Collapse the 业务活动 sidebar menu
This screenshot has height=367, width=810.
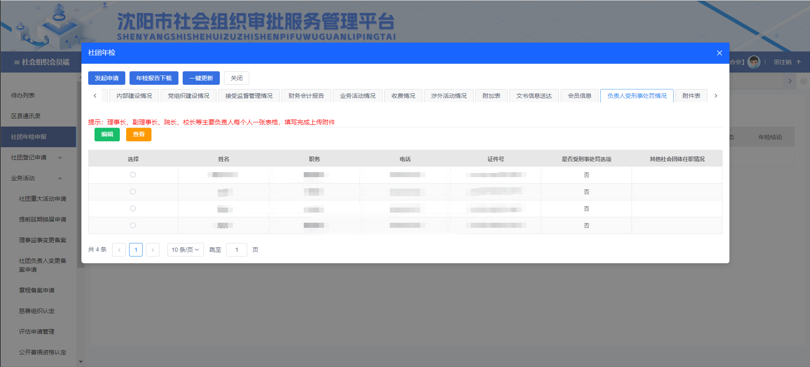(59, 178)
